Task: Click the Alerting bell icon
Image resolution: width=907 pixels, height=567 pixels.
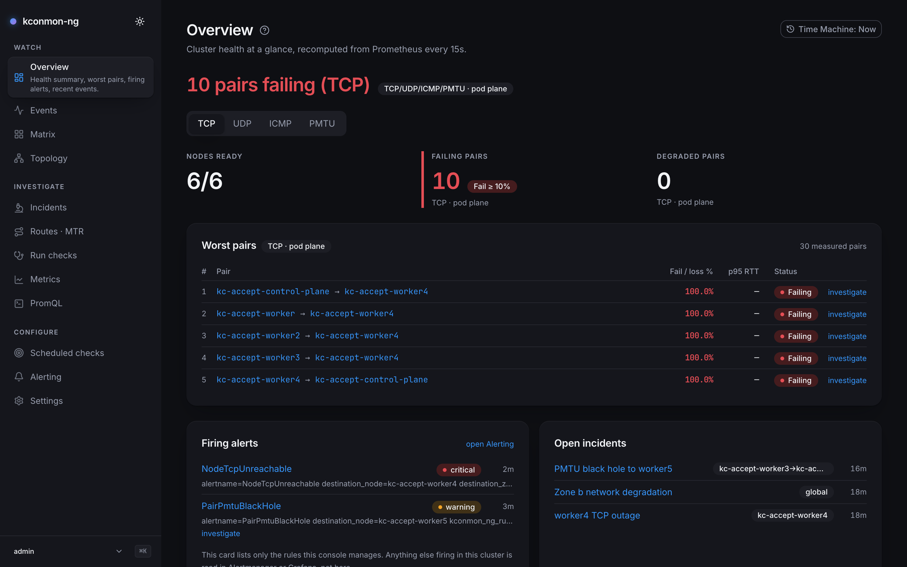Action: [x=19, y=377]
